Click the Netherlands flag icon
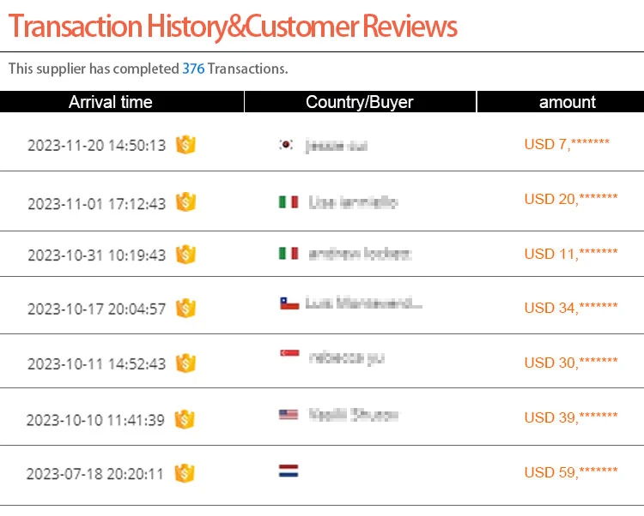The image size is (644, 516). click(289, 471)
